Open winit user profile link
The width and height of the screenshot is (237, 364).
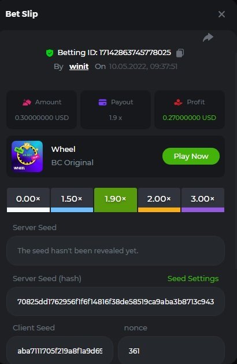point(79,67)
